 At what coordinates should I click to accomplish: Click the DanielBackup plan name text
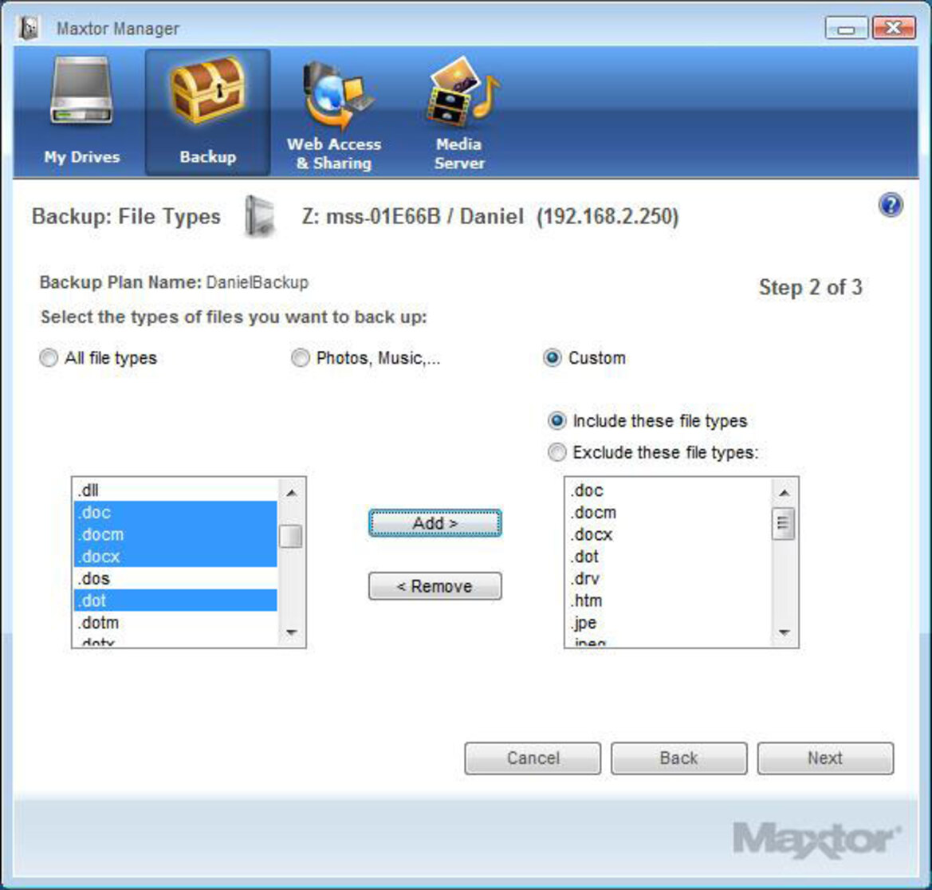point(257,282)
